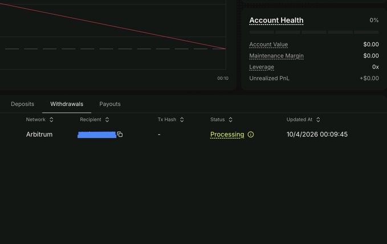Click the Tx Hash dash cell

(159, 135)
